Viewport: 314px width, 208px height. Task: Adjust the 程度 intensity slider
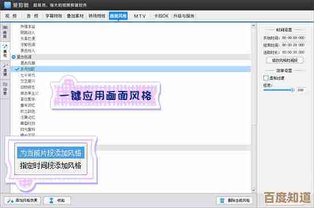[x=279, y=90]
